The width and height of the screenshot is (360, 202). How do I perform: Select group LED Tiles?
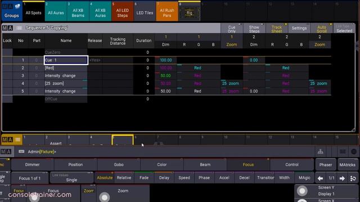coord(145,11)
